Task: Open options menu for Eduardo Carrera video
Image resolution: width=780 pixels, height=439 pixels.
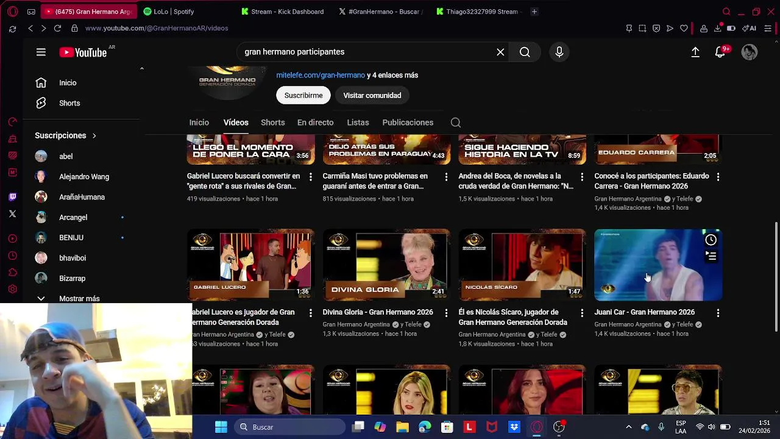Action: click(718, 177)
